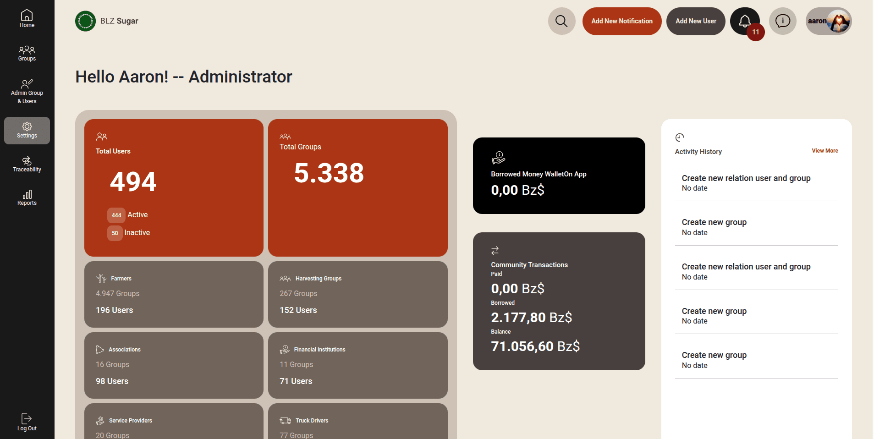Click '11 Groups' in Financial Institutions card
Screen dimensions: 874x439
297,365
